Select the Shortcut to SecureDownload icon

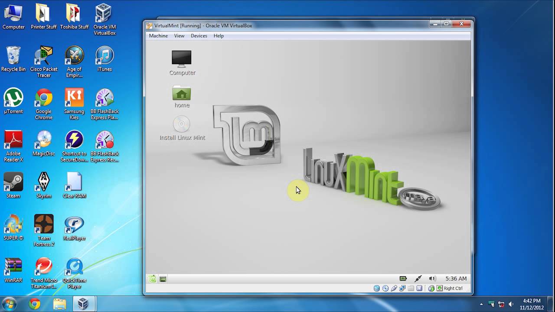pos(74,146)
